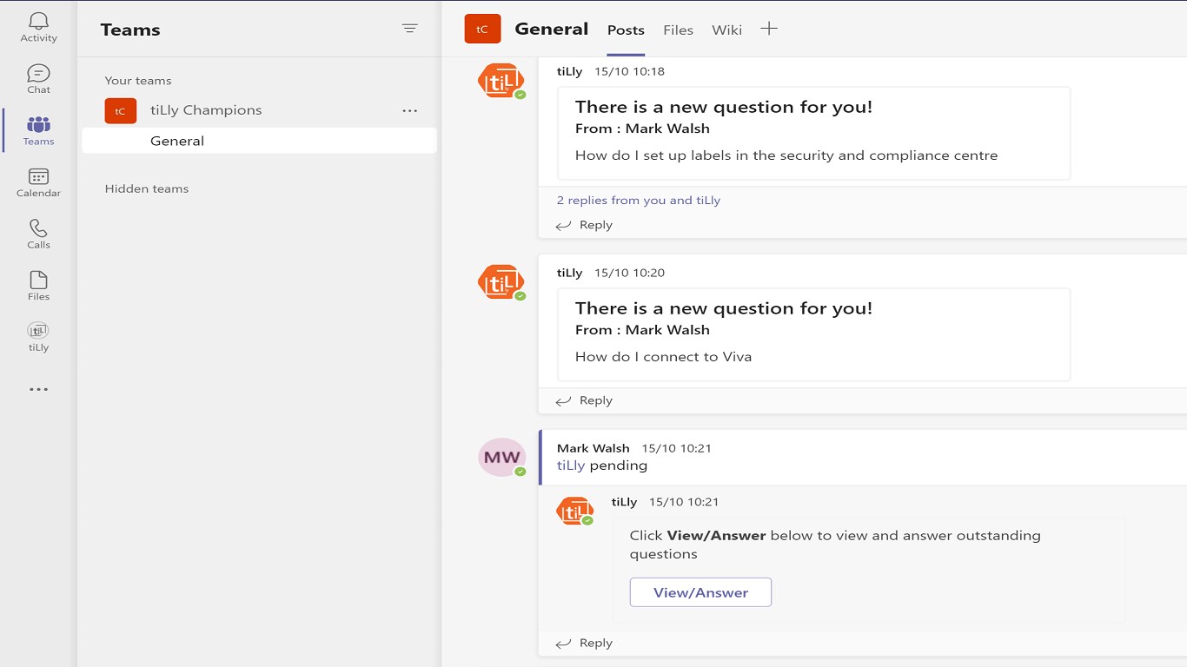Open the Files icon in sidebar
Viewport: 1187px width, 667px height.
(38, 285)
